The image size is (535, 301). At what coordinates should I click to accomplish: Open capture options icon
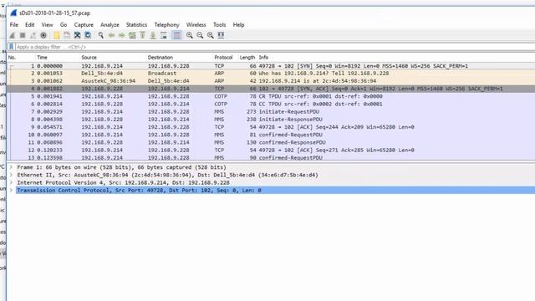click(43, 35)
